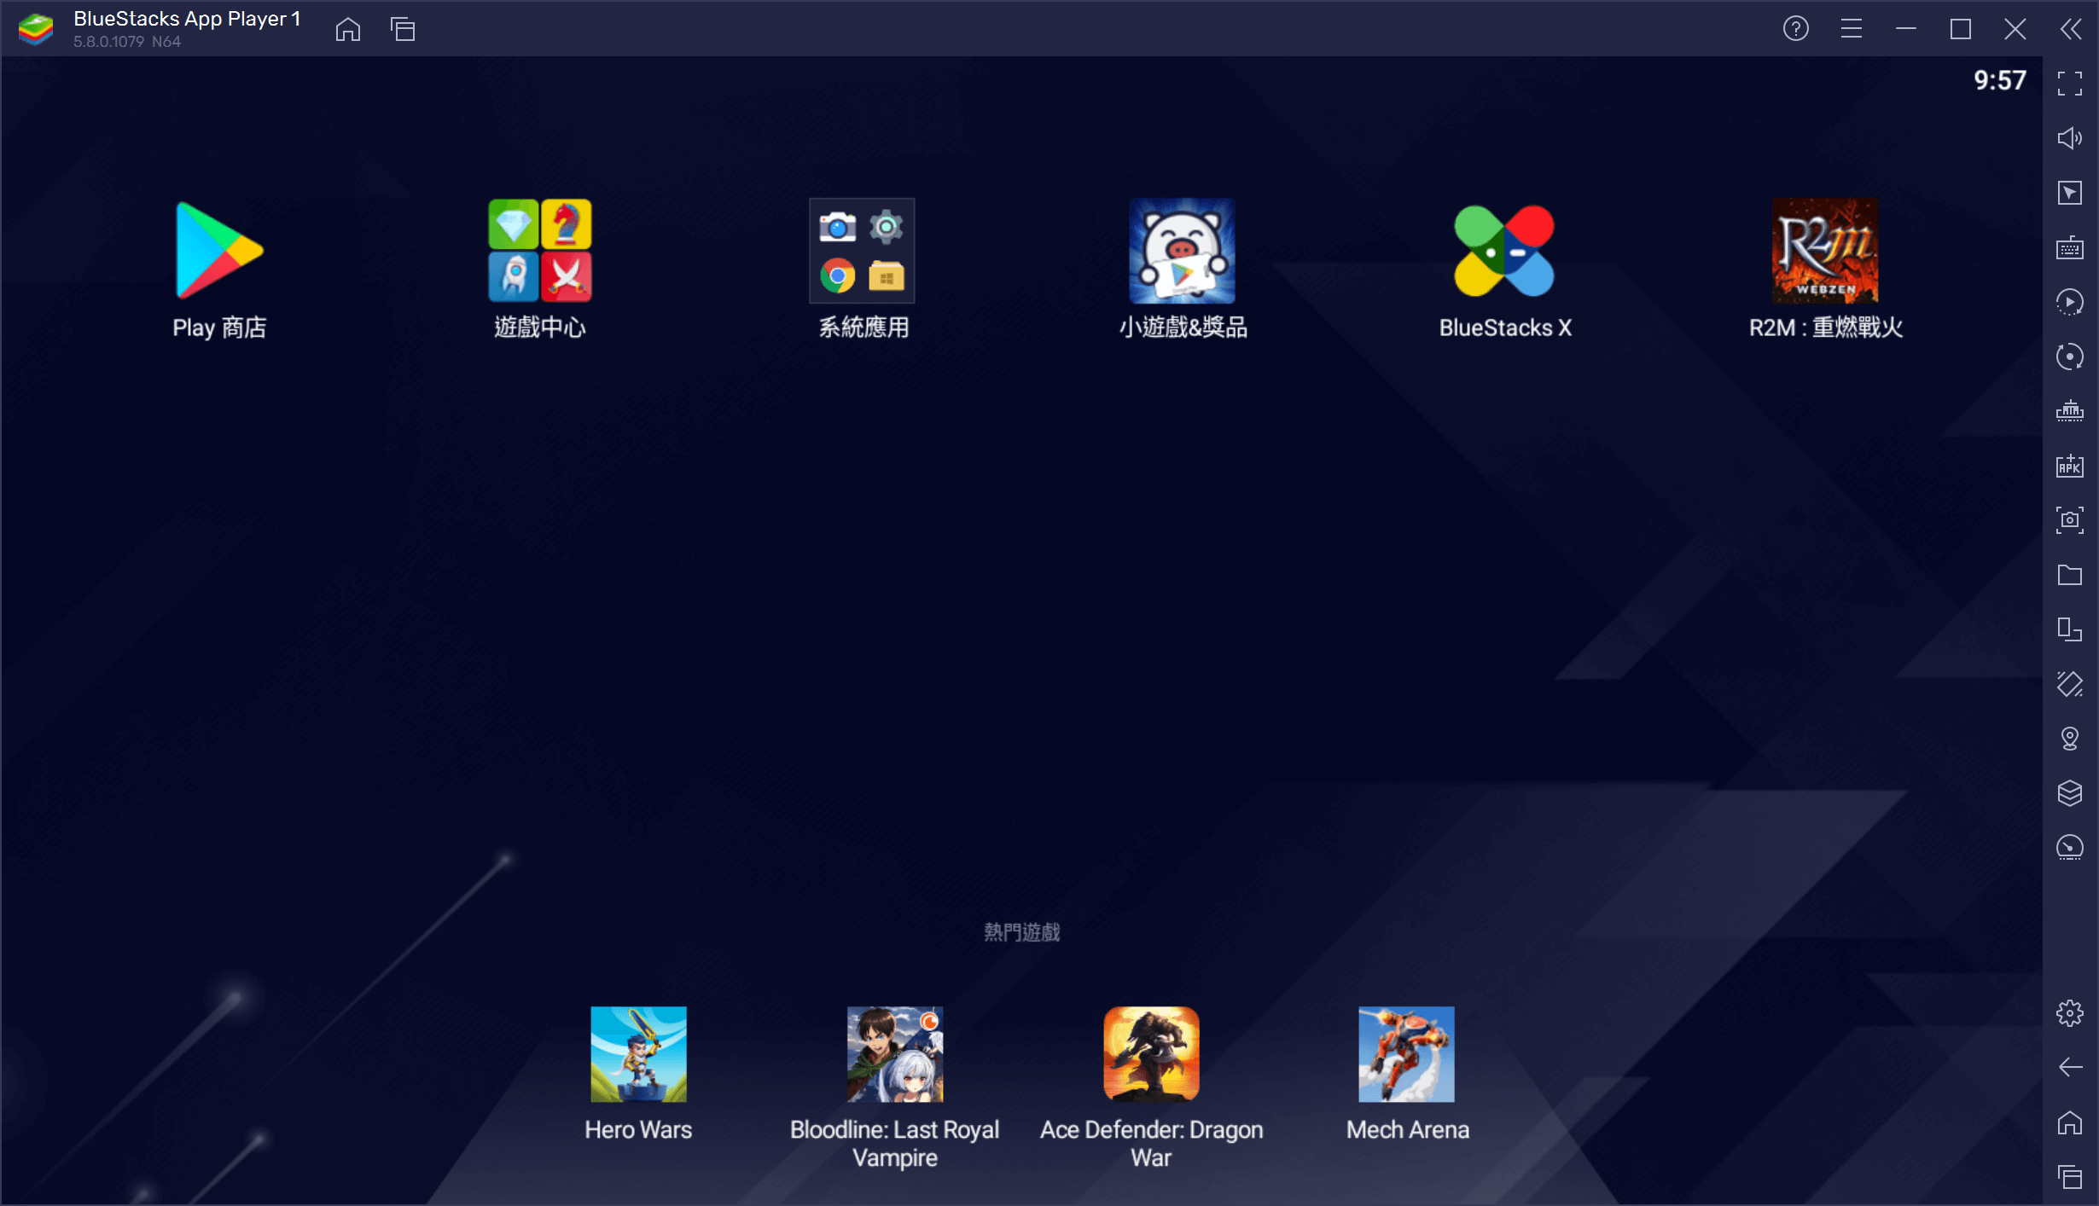This screenshot has width=2099, height=1206.
Task: Open the help question mark icon
Action: pyautogui.click(x=1796, y=29)
